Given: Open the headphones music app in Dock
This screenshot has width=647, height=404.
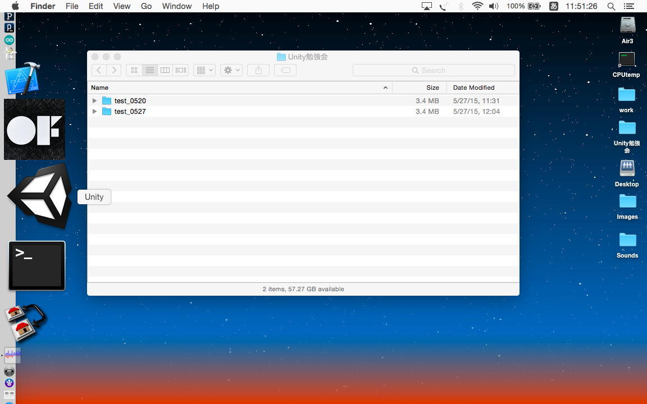Looking at the screenshot, I should click(x=9, y=371).
